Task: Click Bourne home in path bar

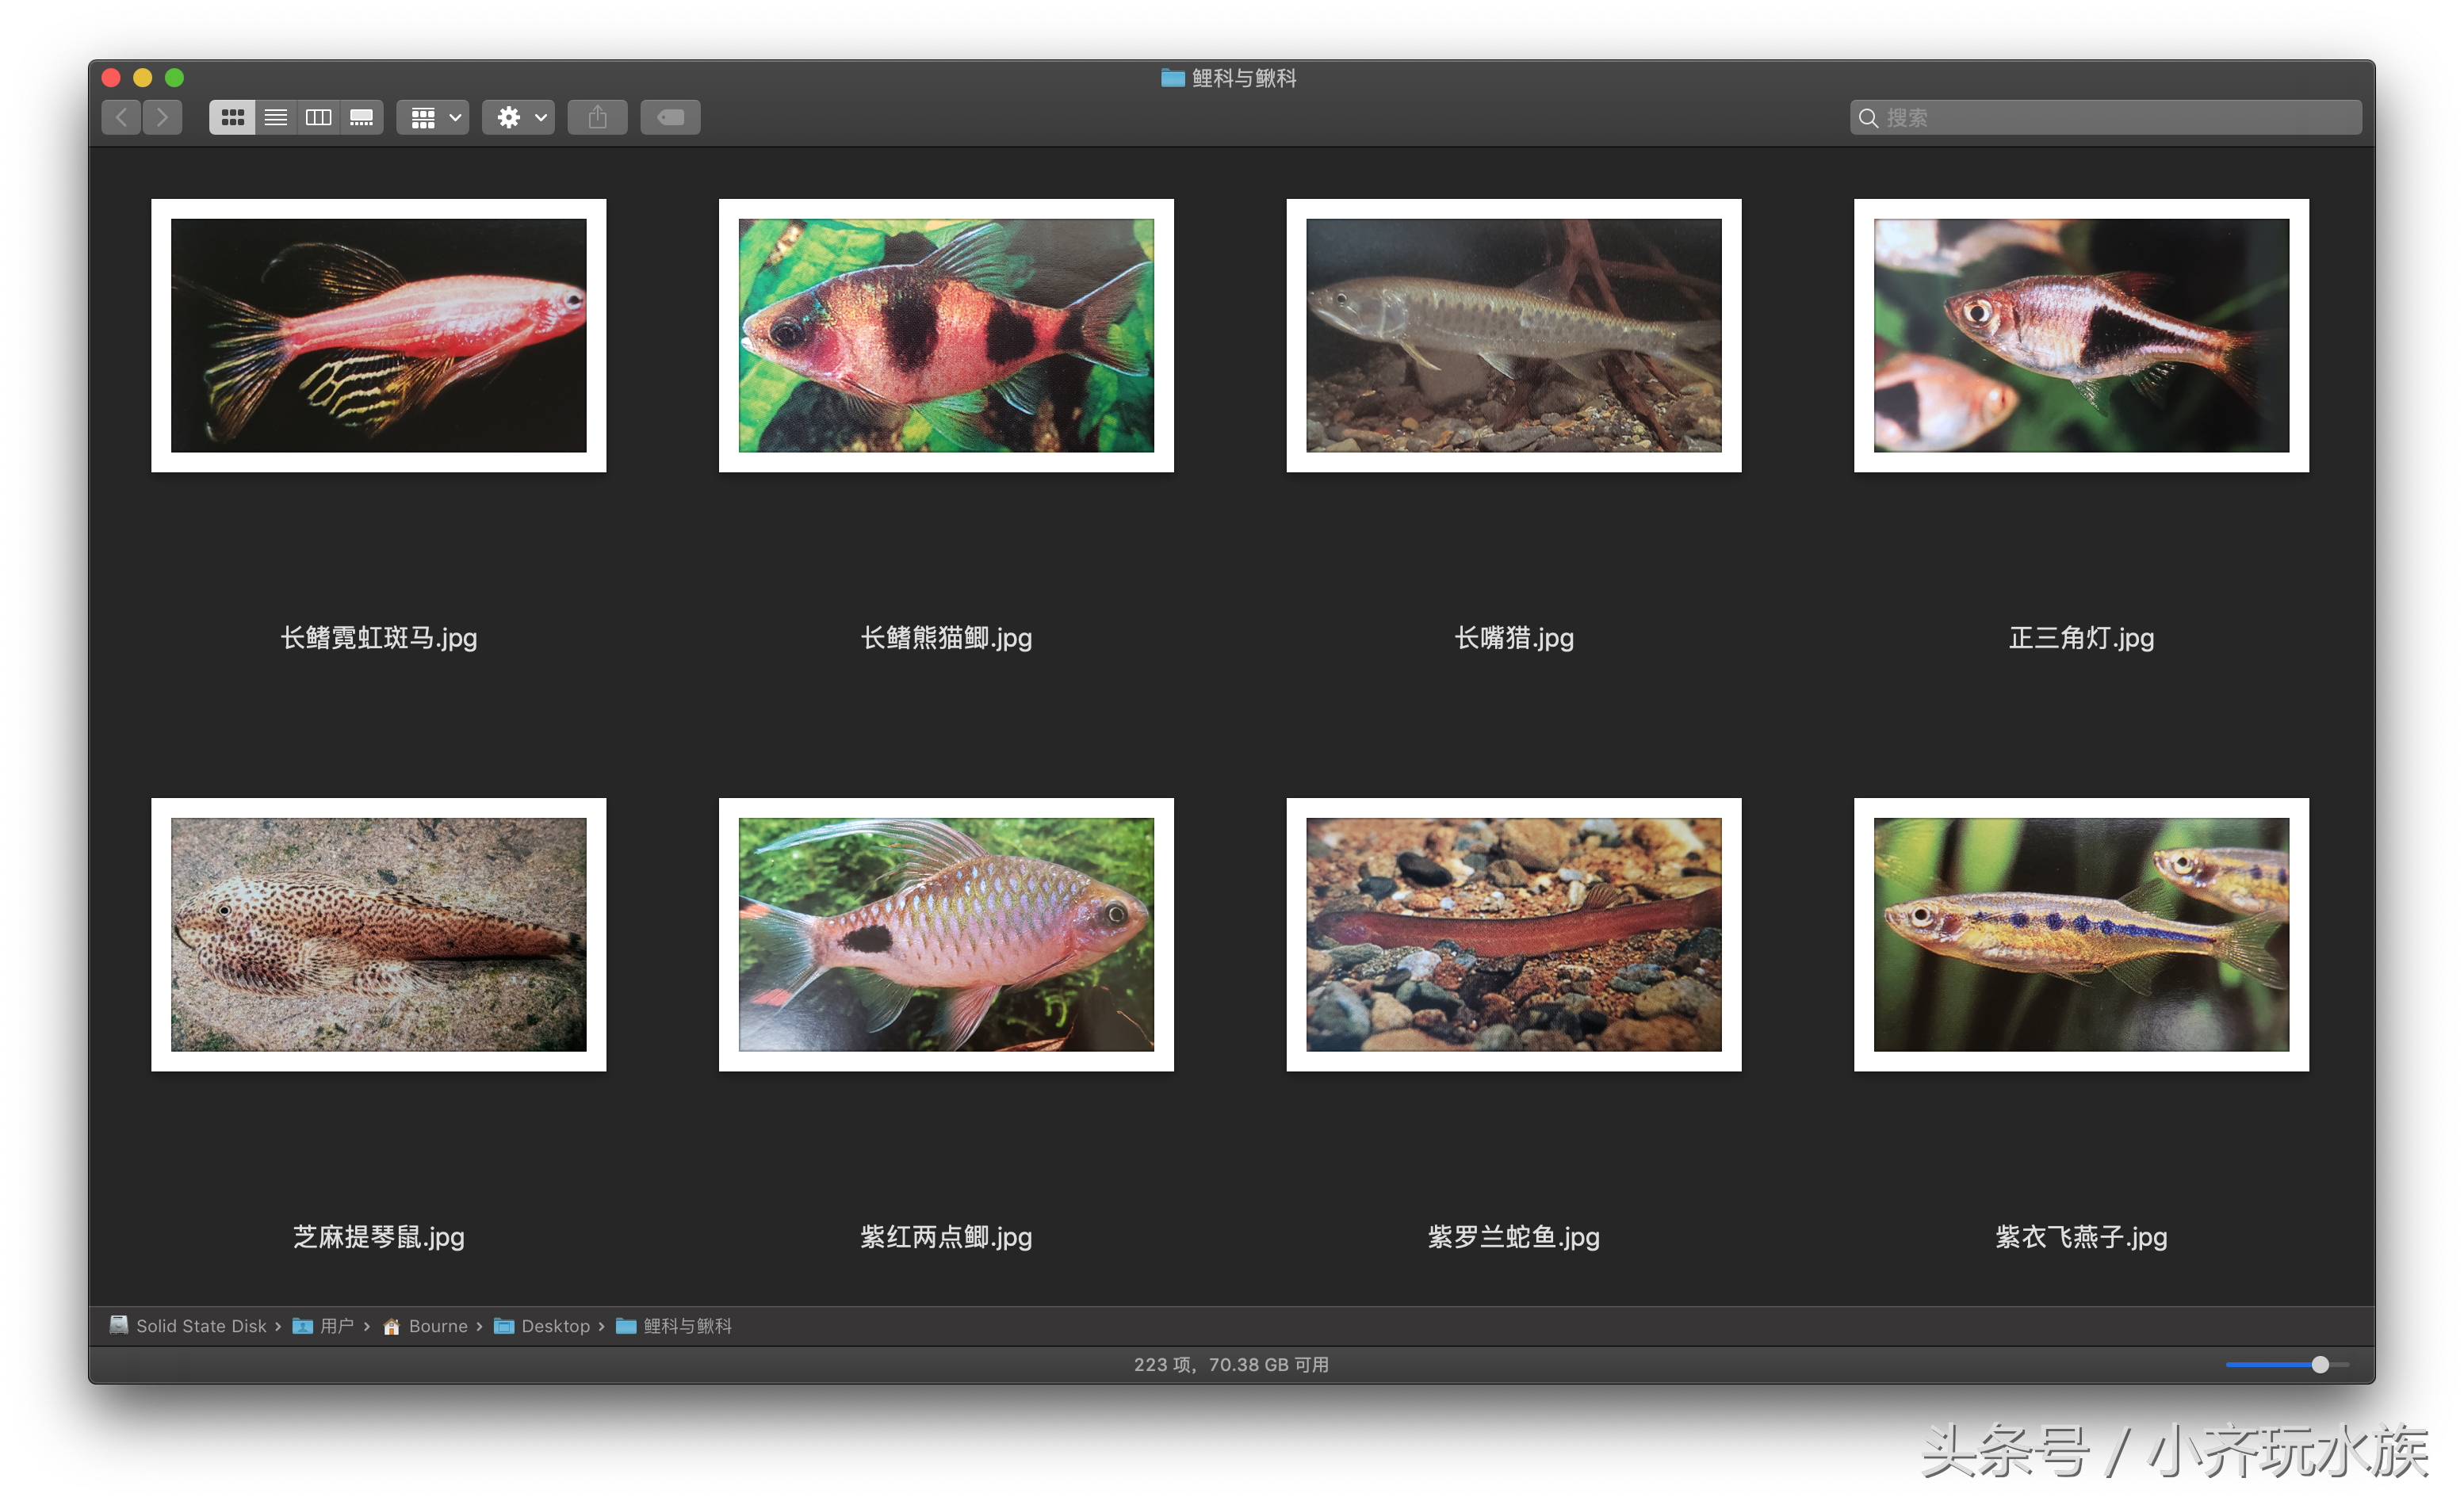Action: coord(425,1326)
